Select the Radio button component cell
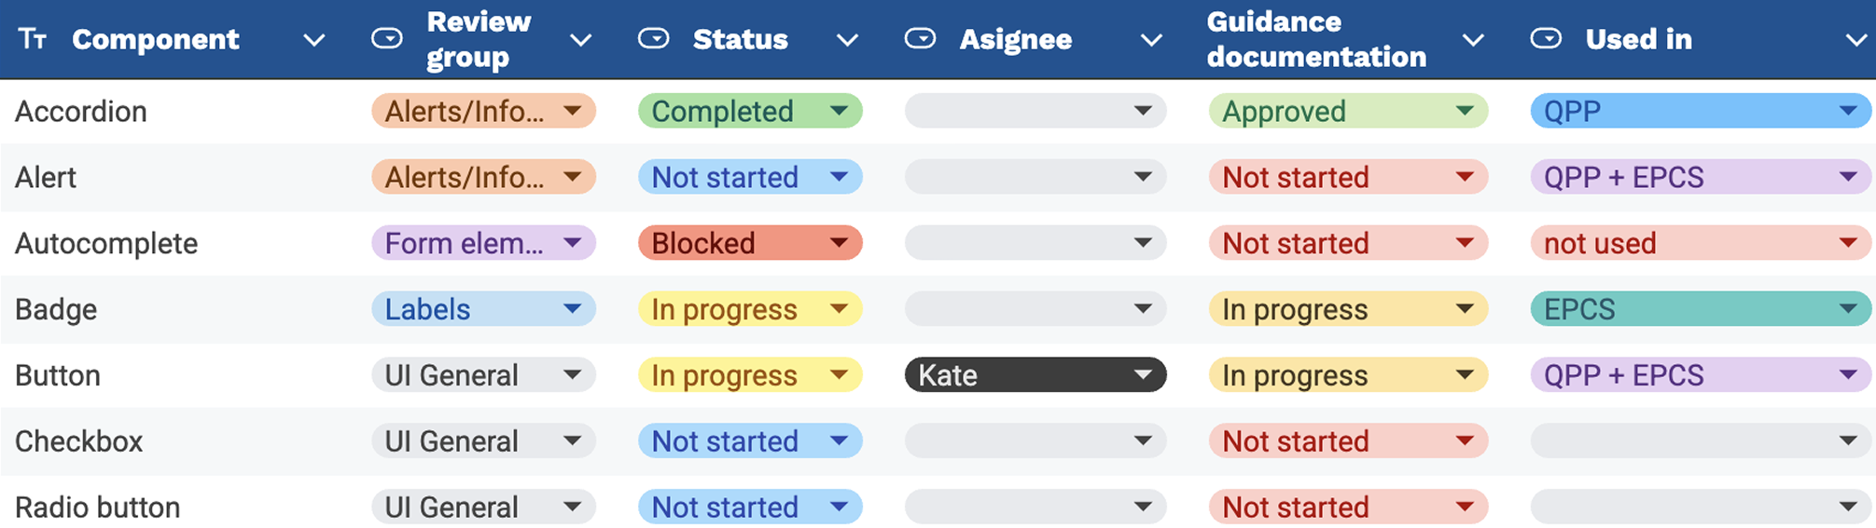 coord(98,508)
